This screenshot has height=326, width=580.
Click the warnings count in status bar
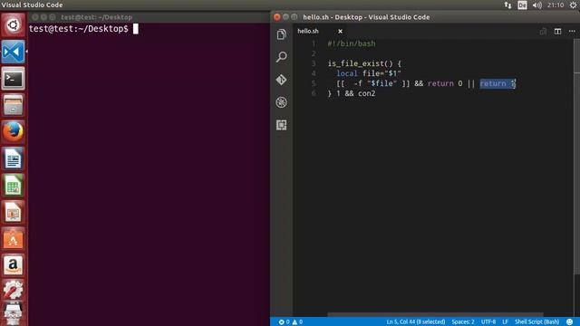[x=297, y=322]
